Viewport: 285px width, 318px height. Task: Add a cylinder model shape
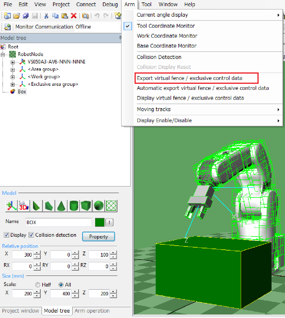click(x=74, y=206)
